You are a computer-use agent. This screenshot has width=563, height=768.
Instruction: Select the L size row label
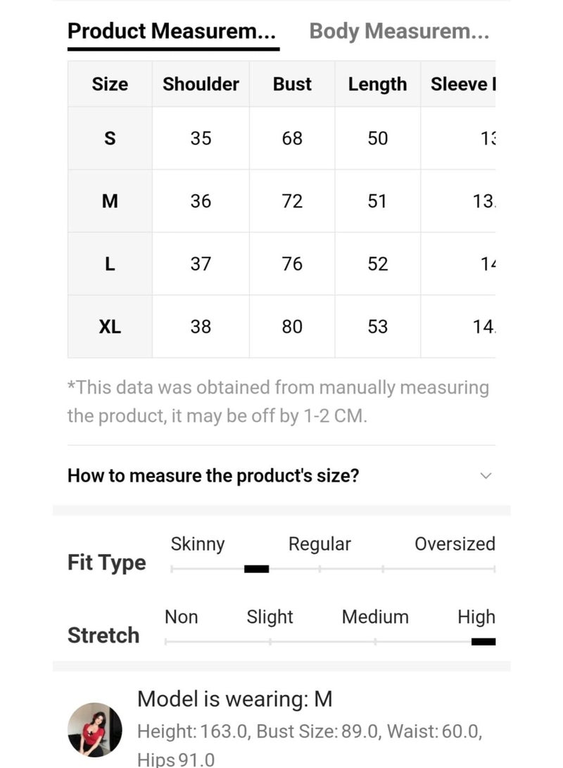[x=110, y=264]
